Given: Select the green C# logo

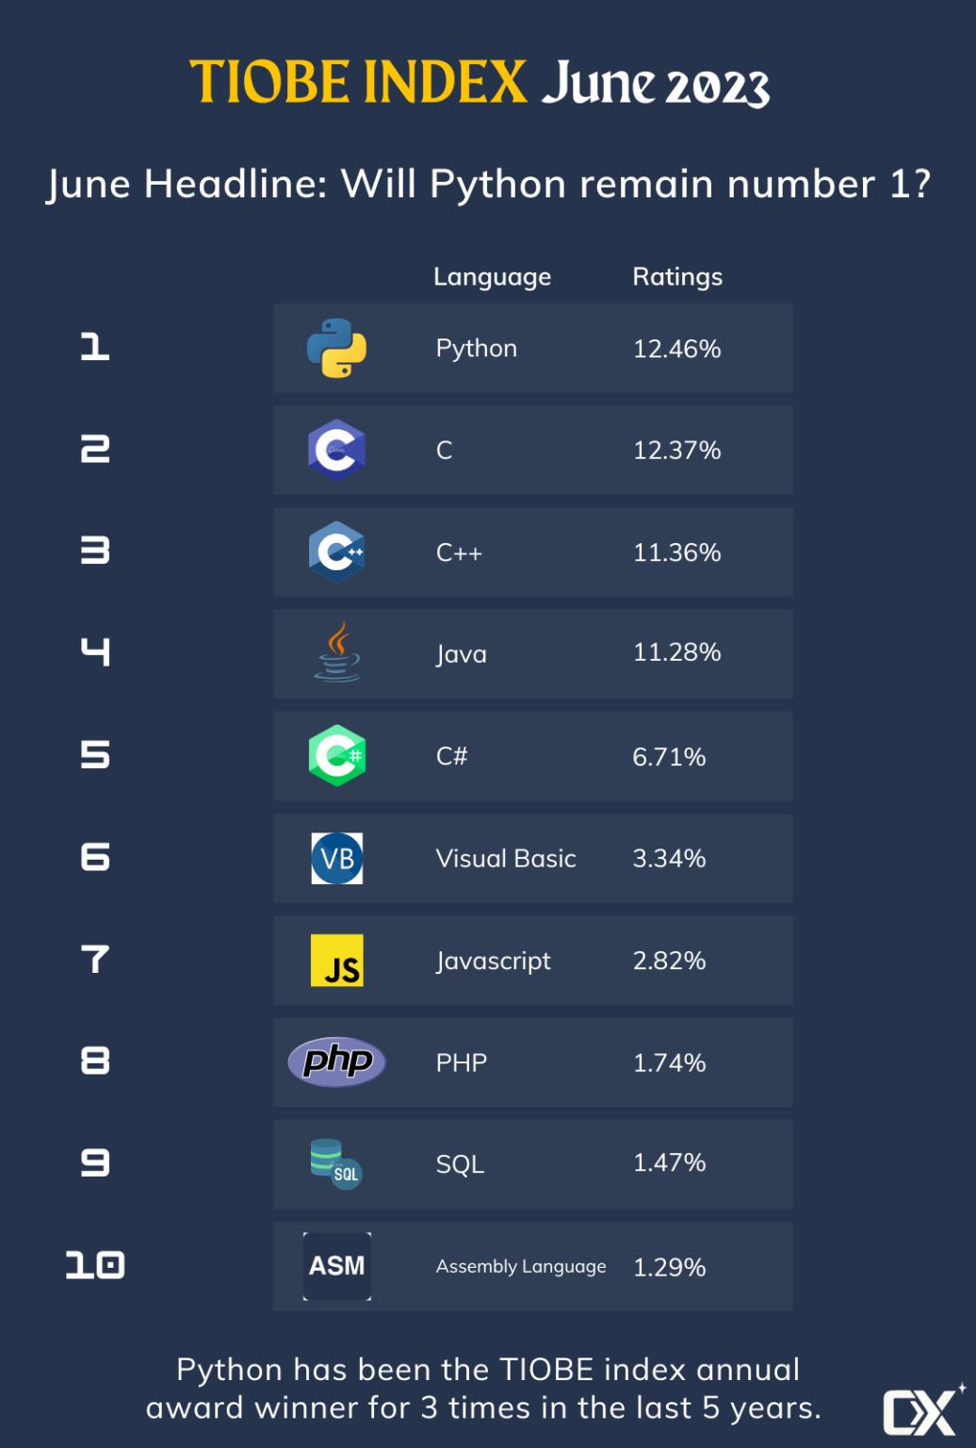Looking at the screenshot, I should [x=336, y=755].
